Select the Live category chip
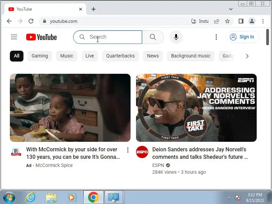Image resolution: width=272 pixels, height=204 pixels. click(x=89, y=56)
